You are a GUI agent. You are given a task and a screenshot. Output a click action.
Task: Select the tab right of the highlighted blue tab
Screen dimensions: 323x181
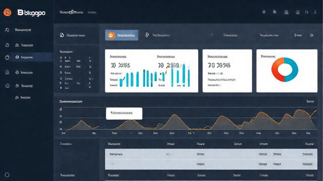(157, 35)
